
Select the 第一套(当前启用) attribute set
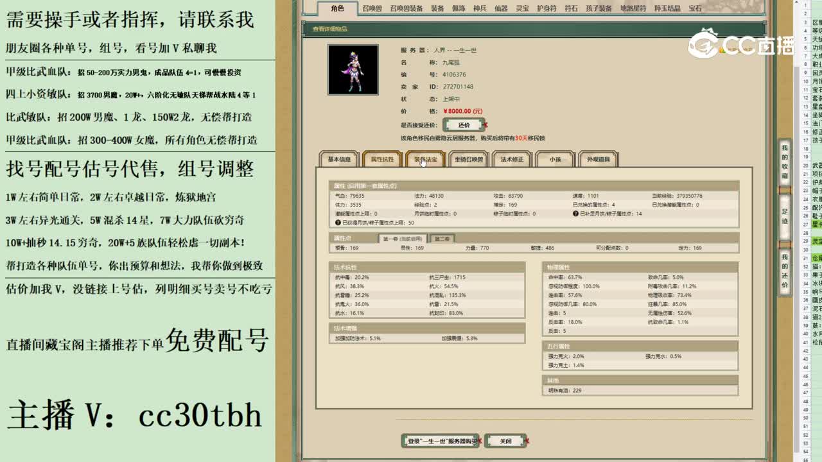click(x=403, y=237)
